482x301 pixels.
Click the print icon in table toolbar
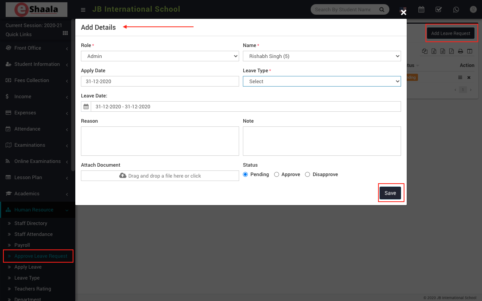coord(460,51)
